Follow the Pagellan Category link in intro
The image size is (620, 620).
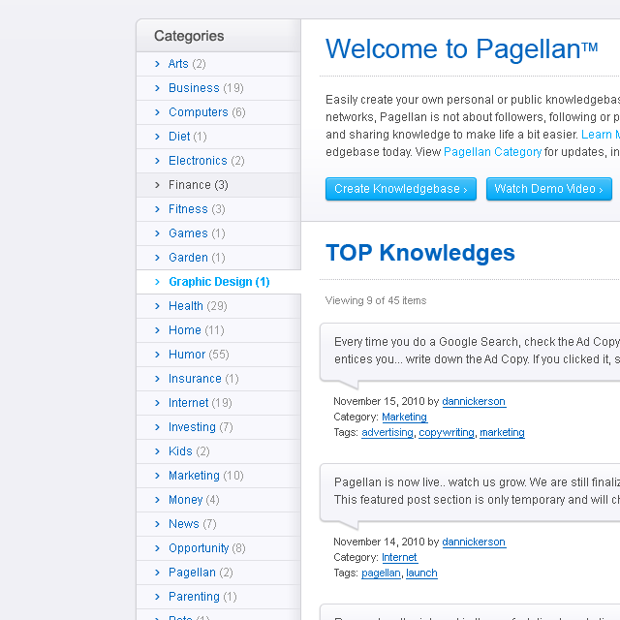point(492,152)
